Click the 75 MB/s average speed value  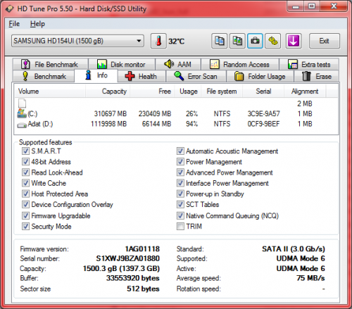[x=310, y=278]
